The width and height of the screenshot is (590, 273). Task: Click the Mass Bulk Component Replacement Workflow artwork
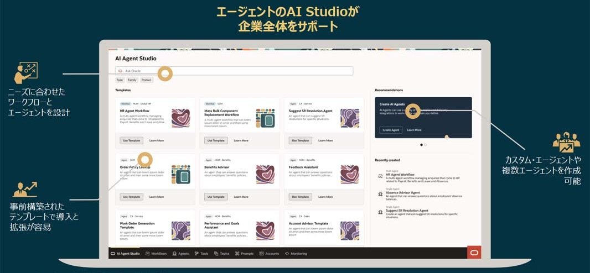coord(265,118)
